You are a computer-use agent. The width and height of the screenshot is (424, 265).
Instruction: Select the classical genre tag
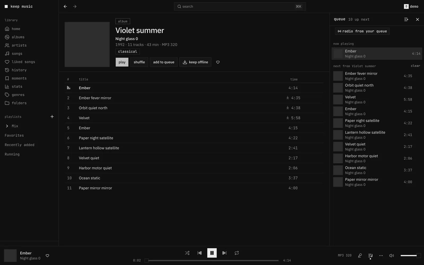pyautogui.click(x=127, y=51)
